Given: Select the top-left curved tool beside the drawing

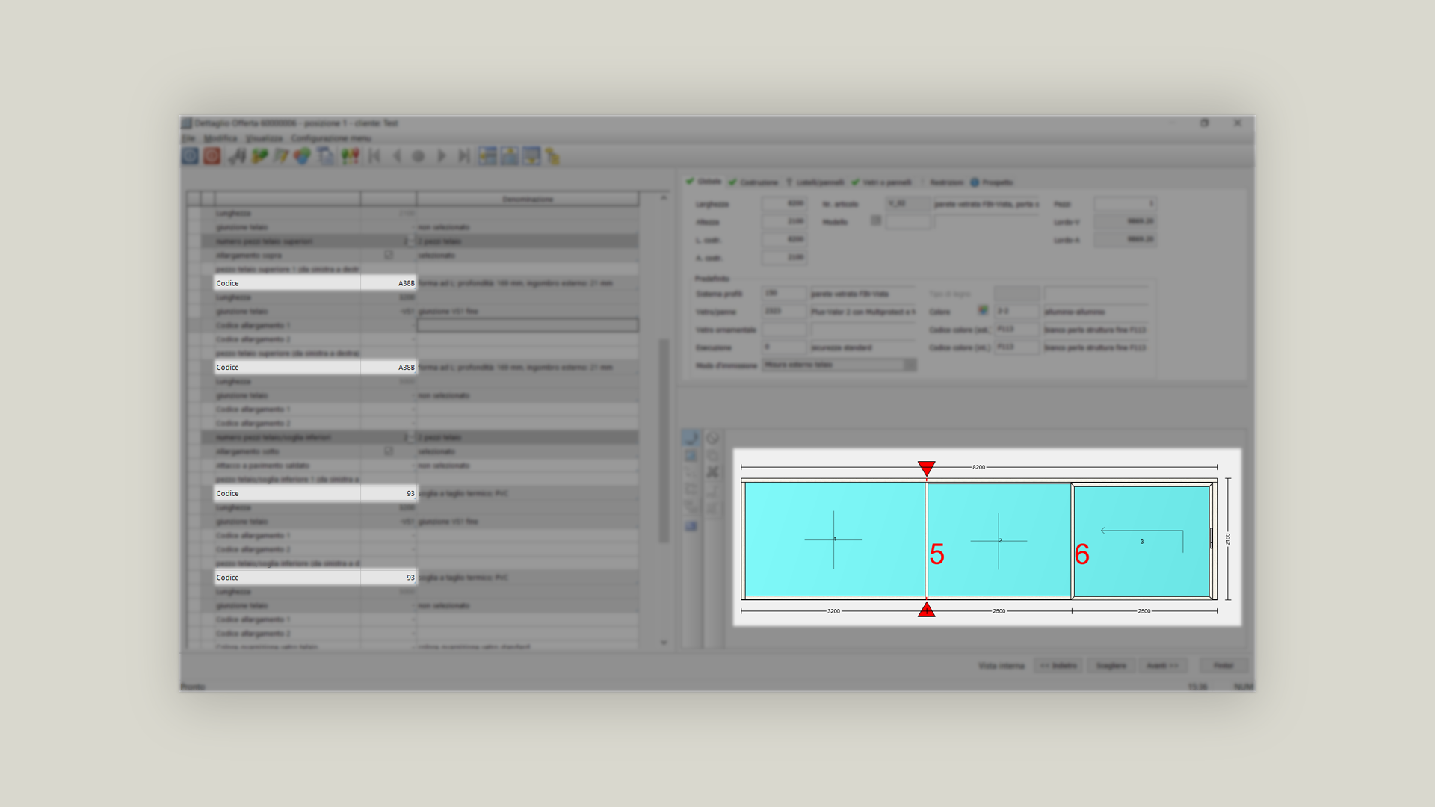Looking at the screenshot, I should coord(691,439).
